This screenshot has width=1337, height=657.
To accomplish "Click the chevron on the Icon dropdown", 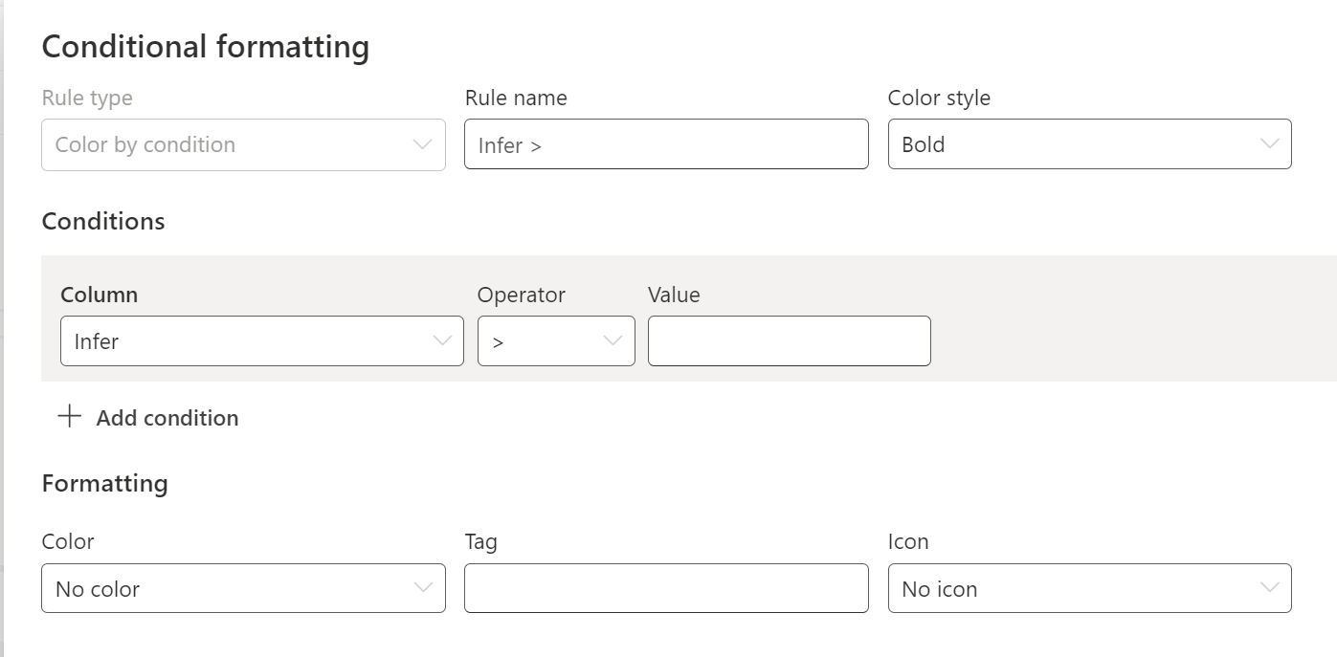I will [x=1270, y=589].
